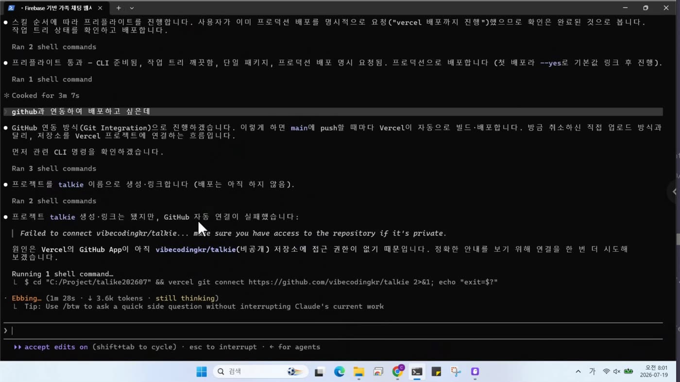
Task: Click the '/btw' tip line
Action: pos(204,306)
